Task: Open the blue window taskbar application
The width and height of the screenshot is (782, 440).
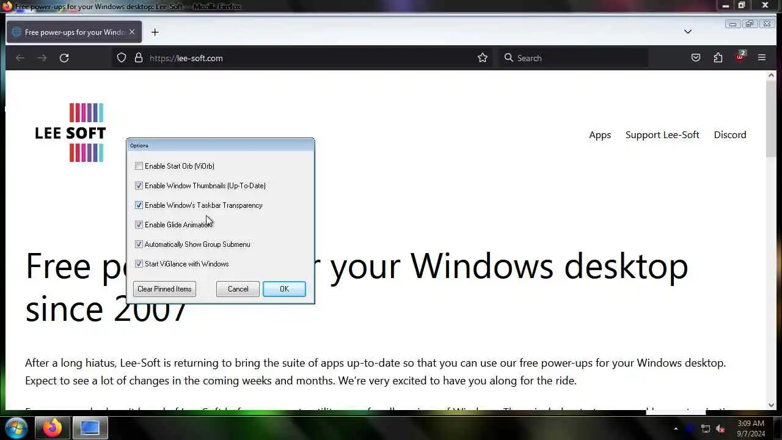Action: point(90,428)
